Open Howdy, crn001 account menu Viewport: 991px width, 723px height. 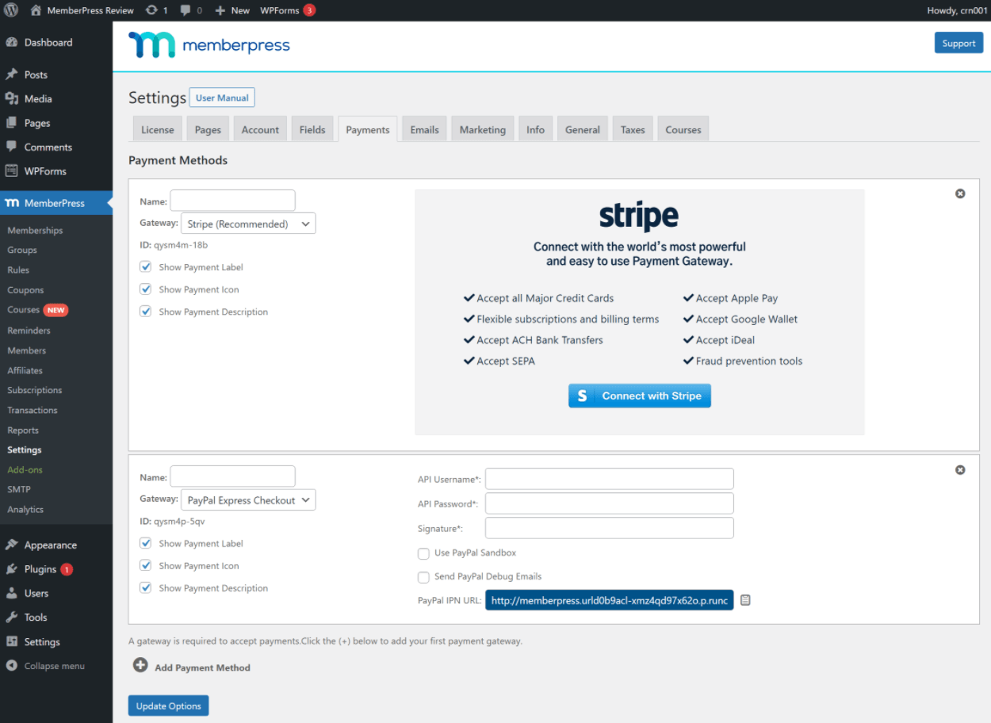pos(957,10)
